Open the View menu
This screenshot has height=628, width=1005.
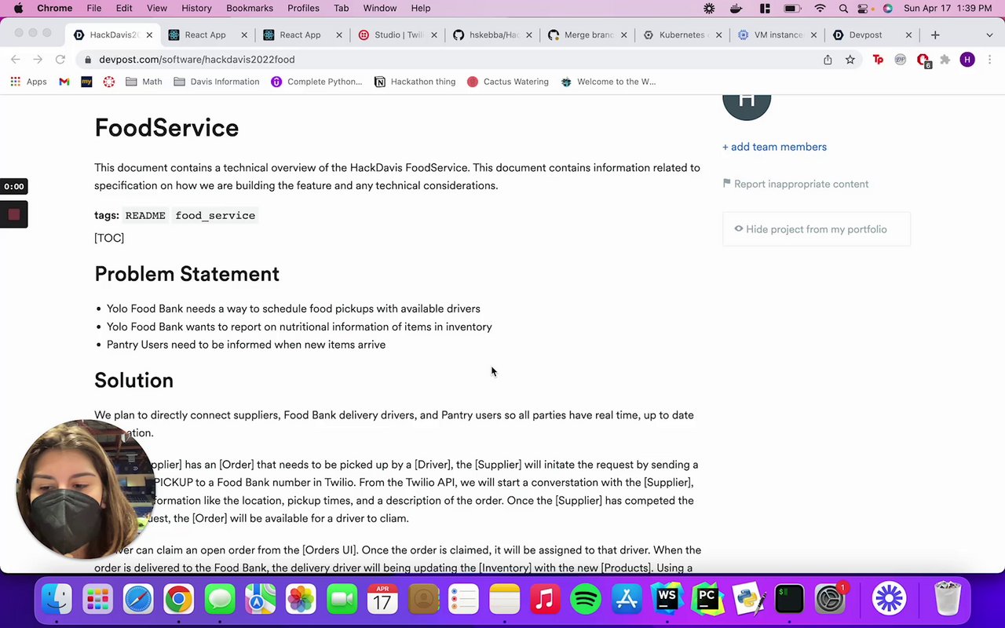[157, 9]
